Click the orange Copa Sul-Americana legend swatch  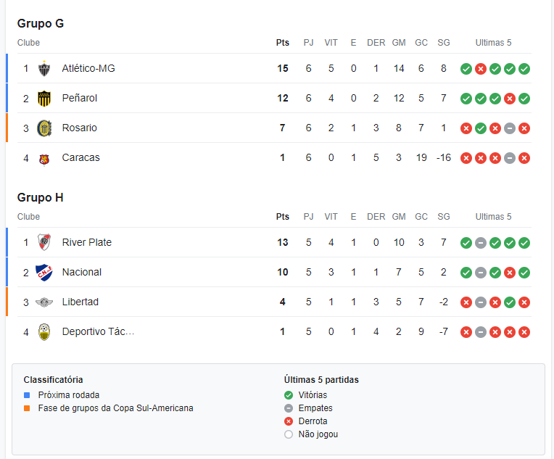click(x=27, y=408)
